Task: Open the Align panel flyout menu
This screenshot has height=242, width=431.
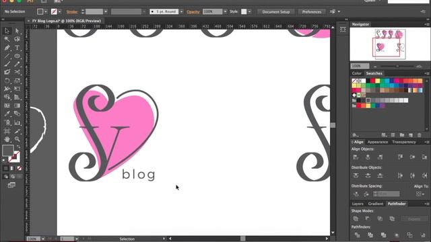Action: 426,142
